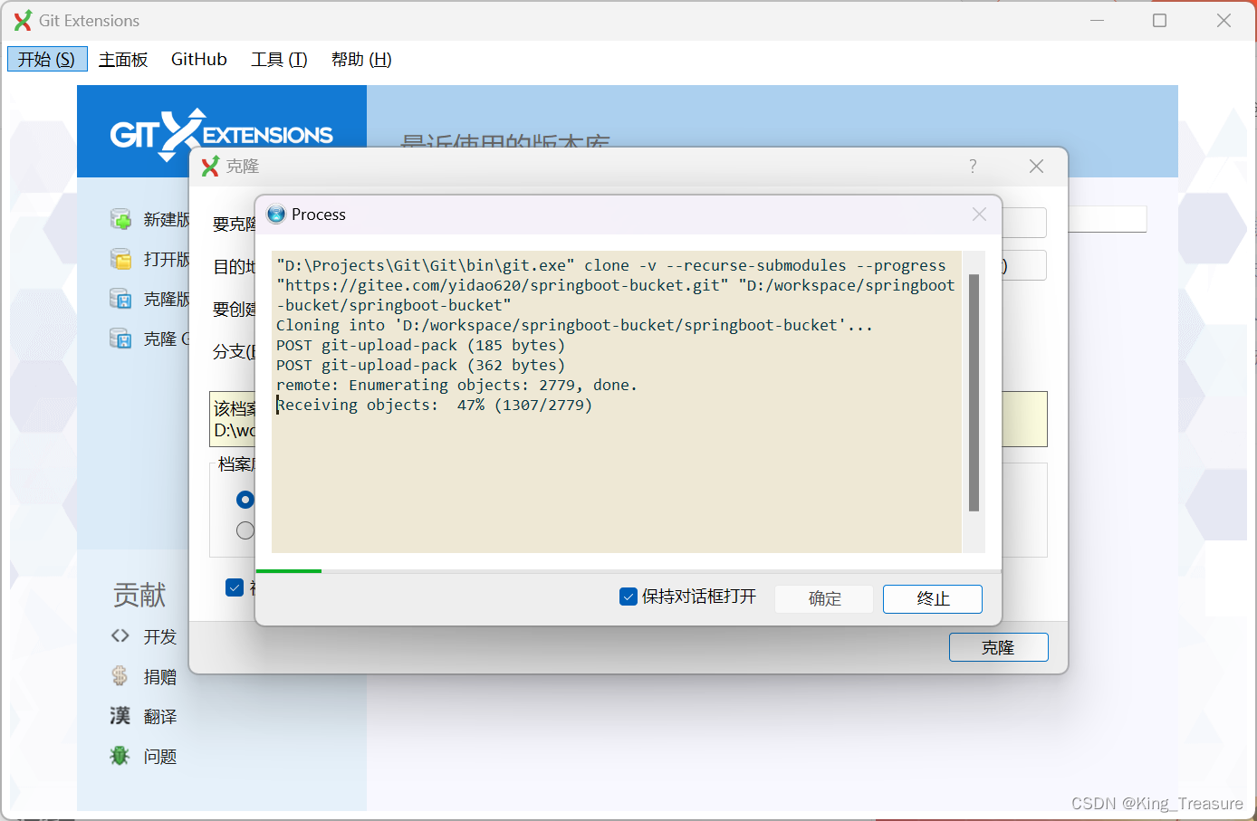Open the GitHub menu

pos(199,60)
